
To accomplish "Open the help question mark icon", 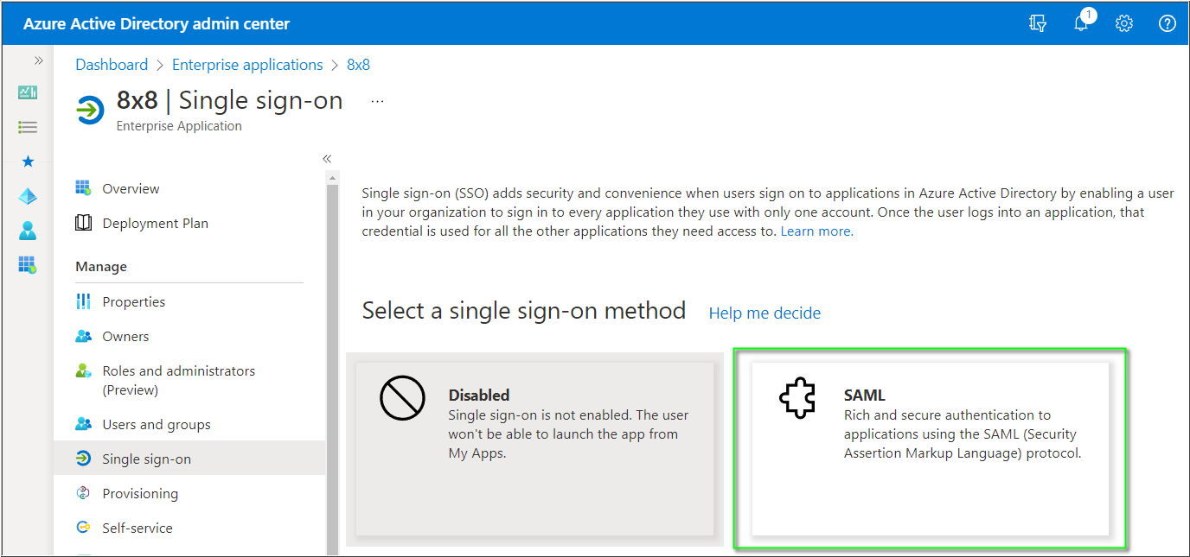I will (x=1168, y=23).
